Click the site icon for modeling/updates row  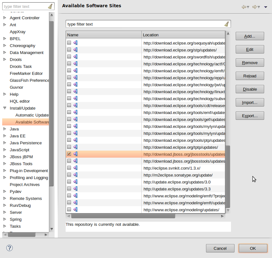tap(75, 209)
